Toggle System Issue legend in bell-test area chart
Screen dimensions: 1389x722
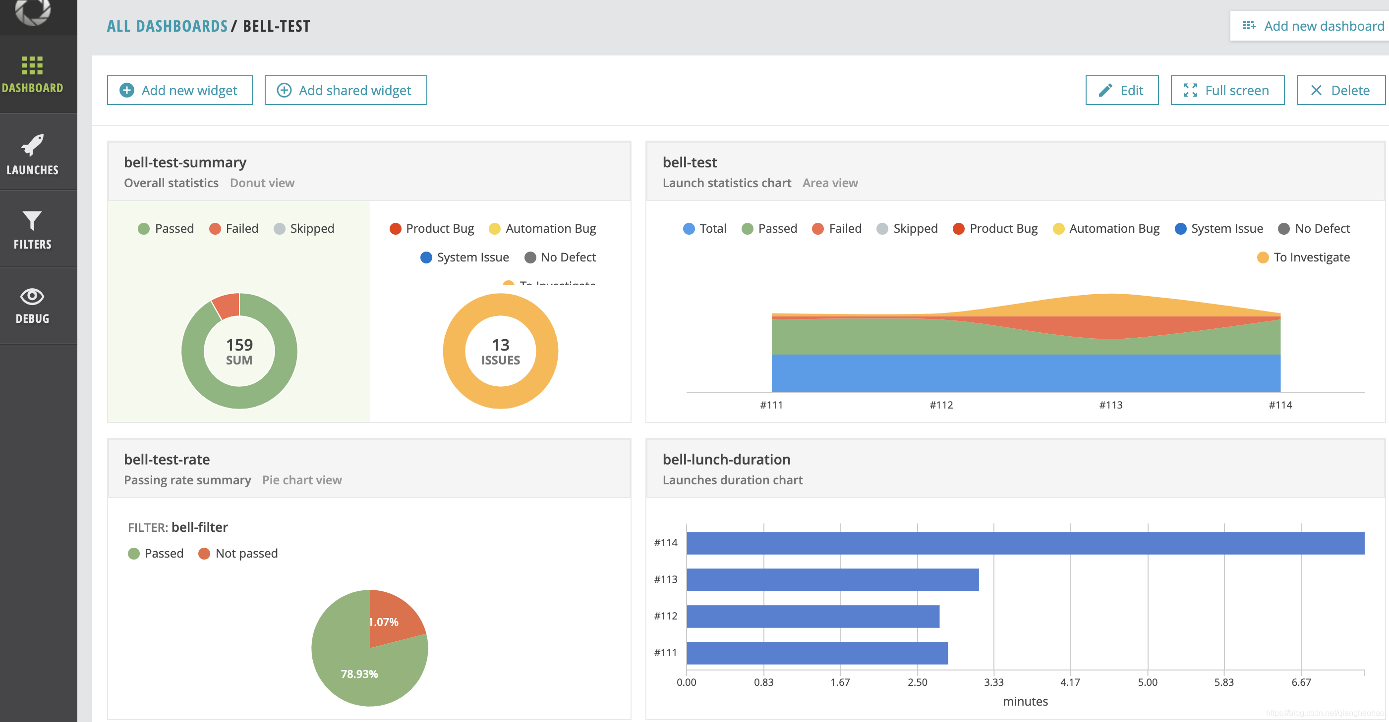coord(1218,228)
